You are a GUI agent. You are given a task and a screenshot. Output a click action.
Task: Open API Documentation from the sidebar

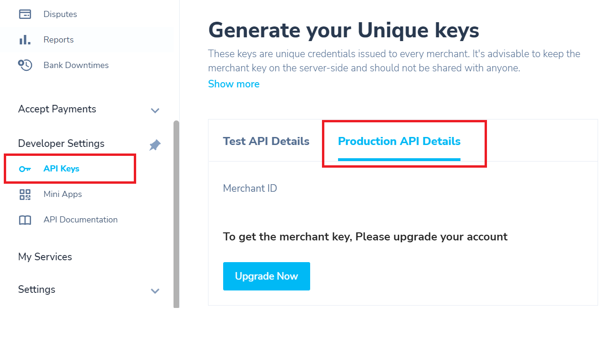pos(80,220)
